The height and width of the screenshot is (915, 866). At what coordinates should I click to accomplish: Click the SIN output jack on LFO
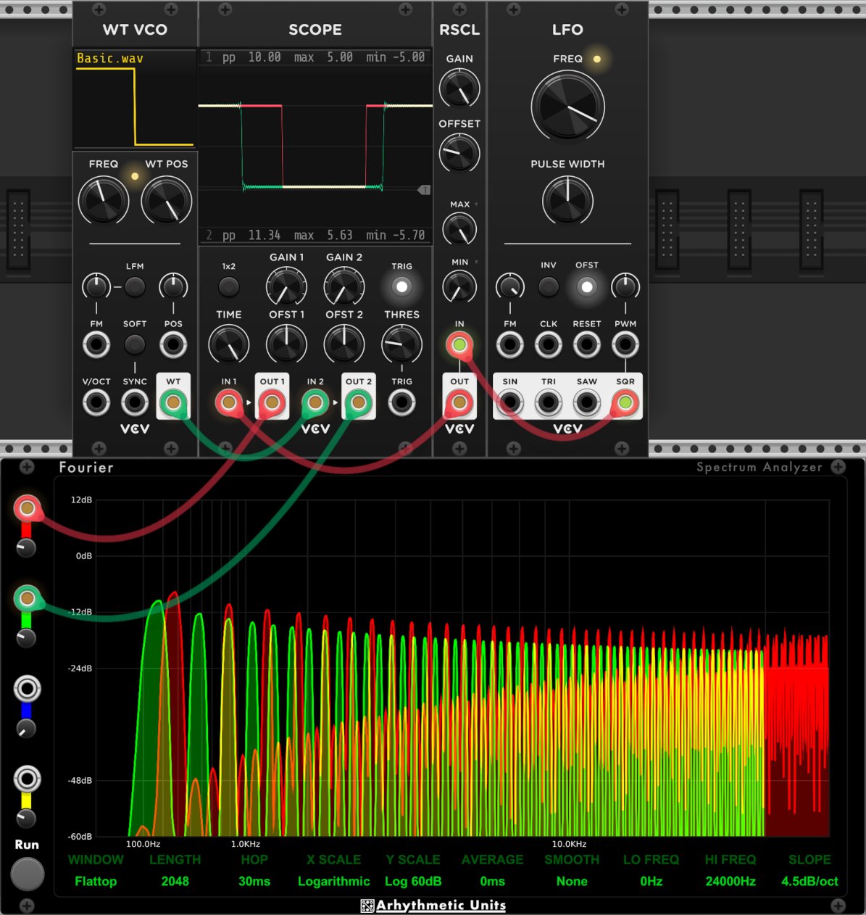(510, 402)
